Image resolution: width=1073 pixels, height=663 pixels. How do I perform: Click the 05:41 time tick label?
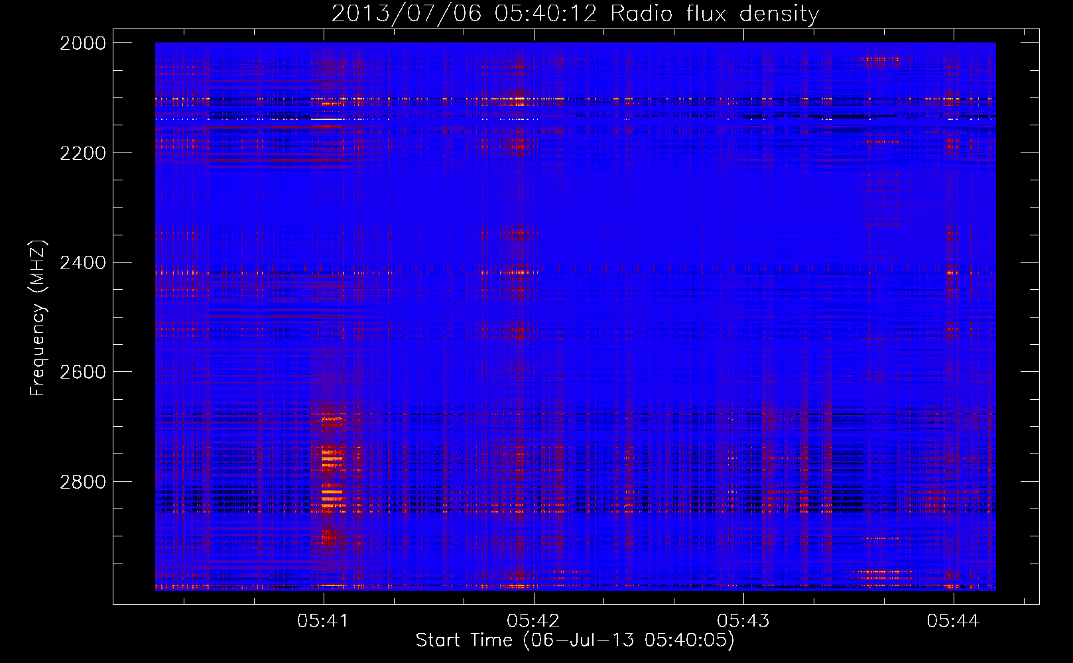point(323,621)
